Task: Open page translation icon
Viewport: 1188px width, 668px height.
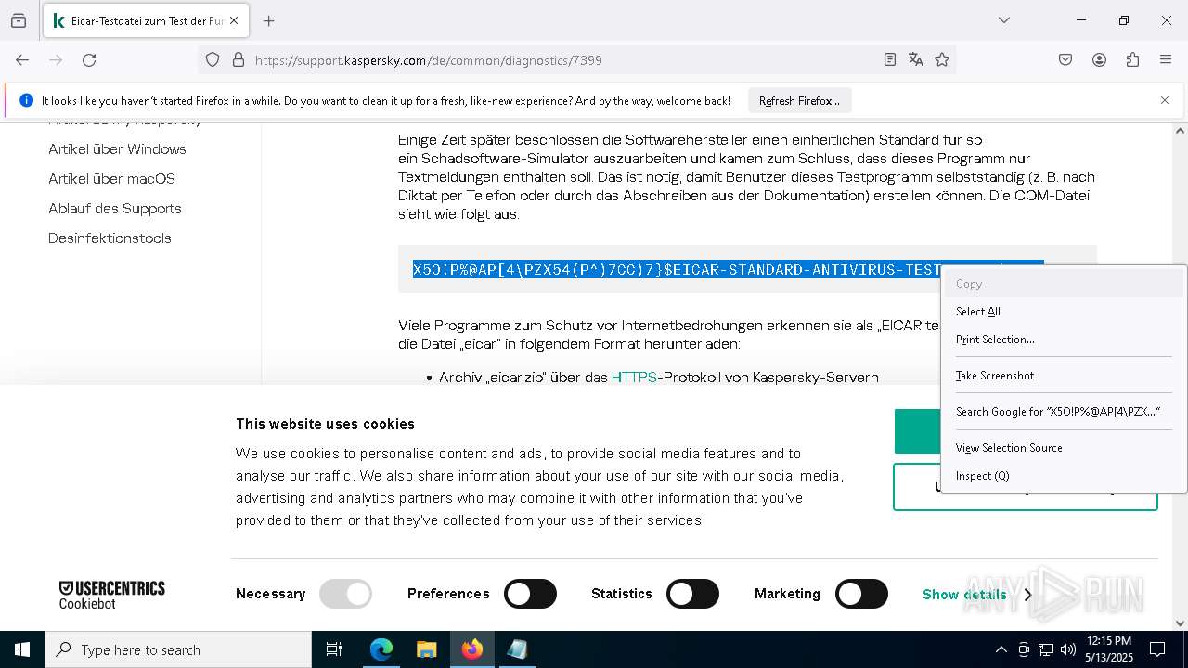Action: (916, 59)
